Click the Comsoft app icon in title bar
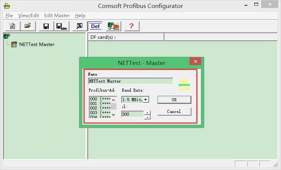Image resolution: width=281 pixels, height=170 pixels. tap(7, 6)
